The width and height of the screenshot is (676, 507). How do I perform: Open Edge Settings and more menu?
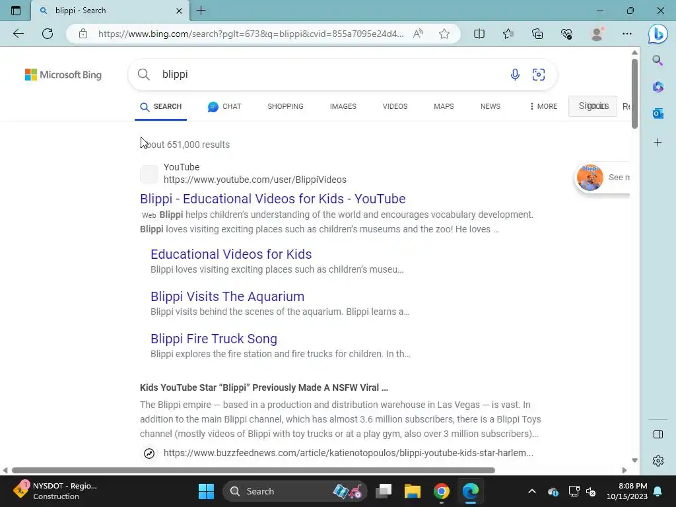pos(627,34)
